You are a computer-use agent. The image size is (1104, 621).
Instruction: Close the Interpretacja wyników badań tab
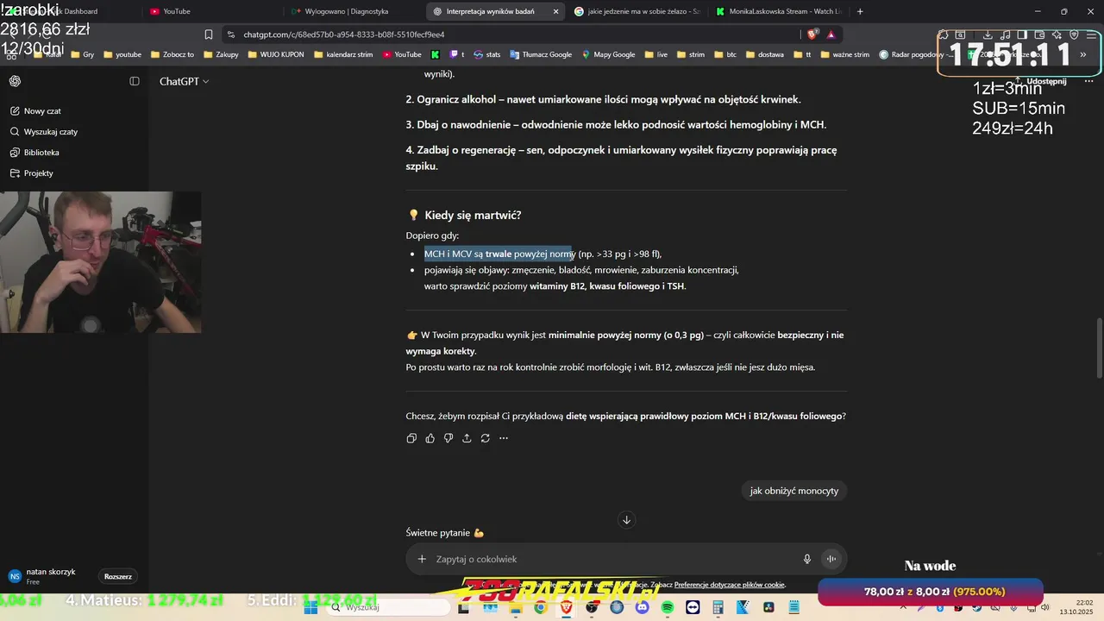click(555, 11)
